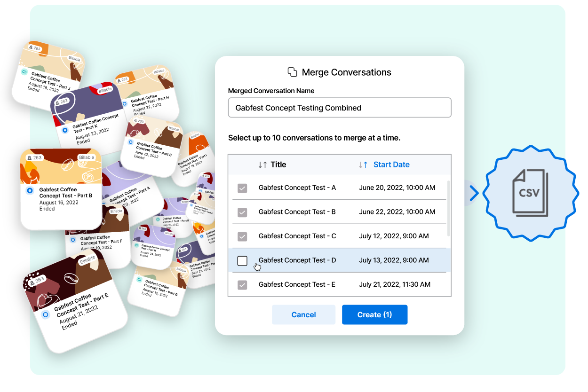Click 263 participants badge on June 22 Part B card

click(138, 121)
